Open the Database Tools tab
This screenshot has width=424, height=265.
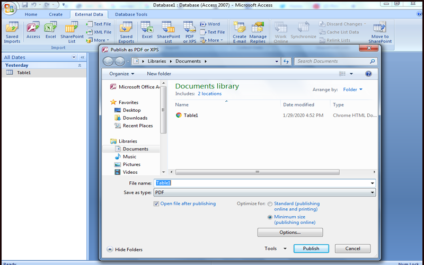tap(131, 14)
